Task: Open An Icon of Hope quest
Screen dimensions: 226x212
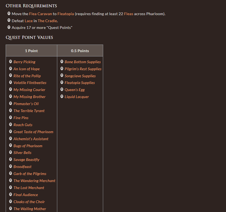Action: point(26,69)
